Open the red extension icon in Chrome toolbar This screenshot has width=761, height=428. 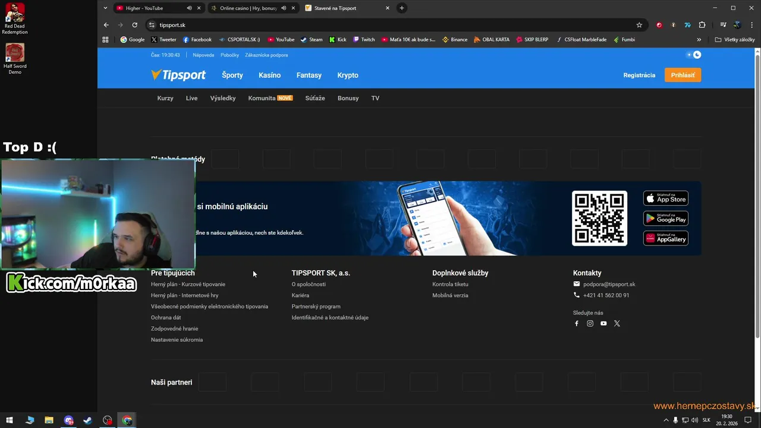click(x=659, y=25)
